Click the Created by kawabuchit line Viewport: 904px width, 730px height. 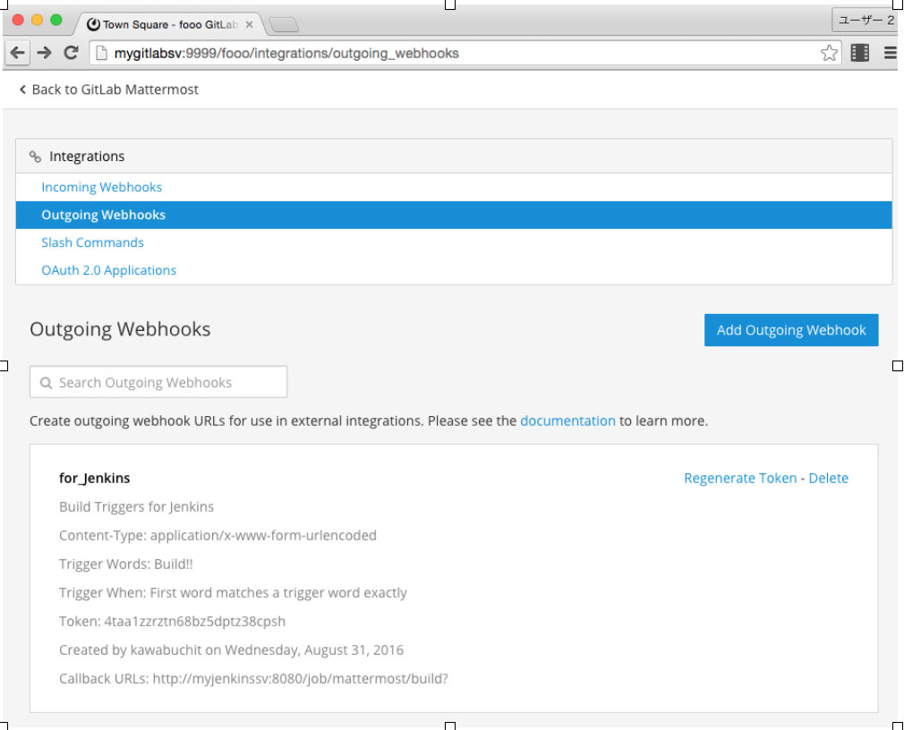click(231, 650)
